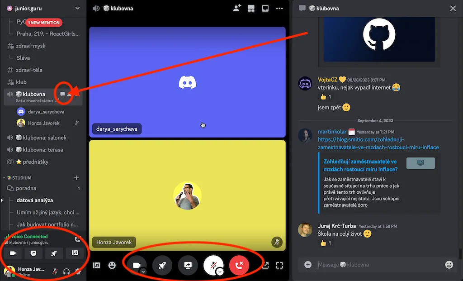Open the embed preview thumbnail

[420, 163]
